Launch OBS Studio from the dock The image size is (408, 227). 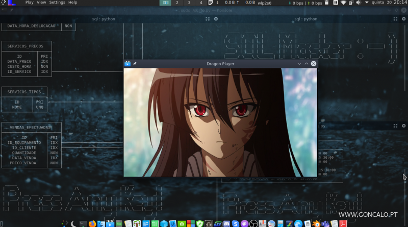253,223
